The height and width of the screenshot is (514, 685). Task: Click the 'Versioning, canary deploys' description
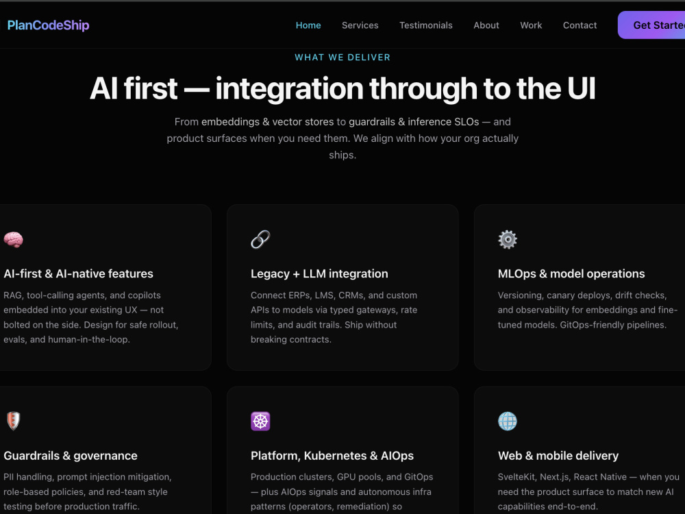pyautogui.click(x=588, y=310)
